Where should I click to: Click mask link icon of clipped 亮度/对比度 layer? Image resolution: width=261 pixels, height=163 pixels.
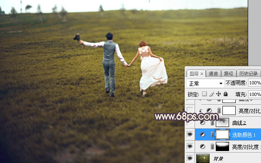tap(219, 110)
